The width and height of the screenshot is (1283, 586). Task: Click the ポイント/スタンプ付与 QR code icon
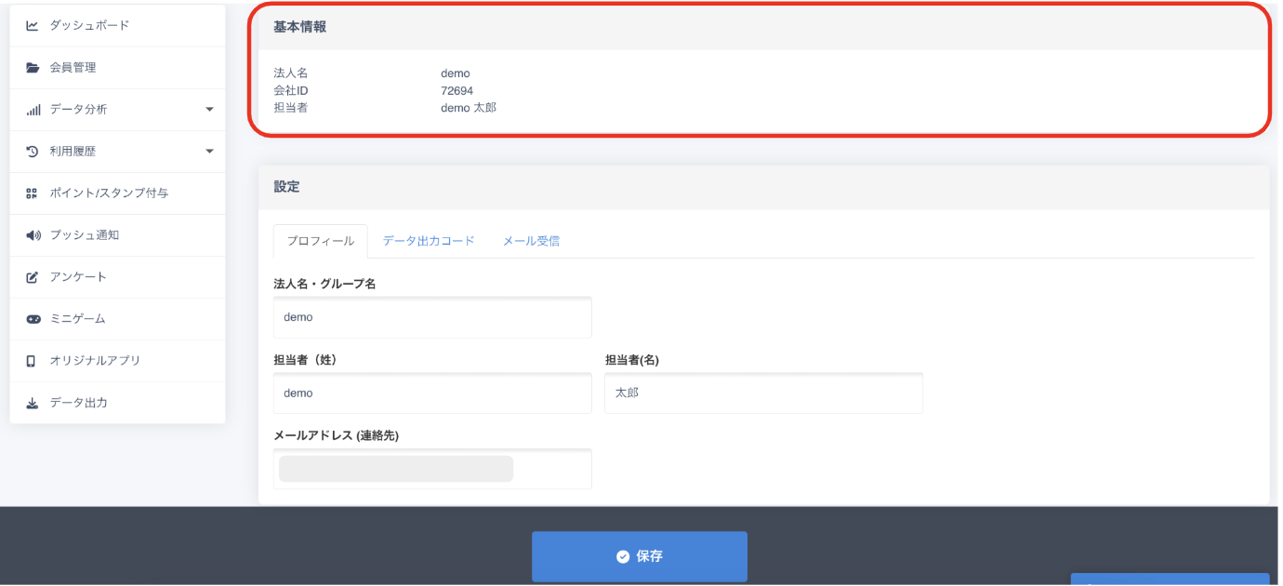pyautogui.click(x=33, y=193)
